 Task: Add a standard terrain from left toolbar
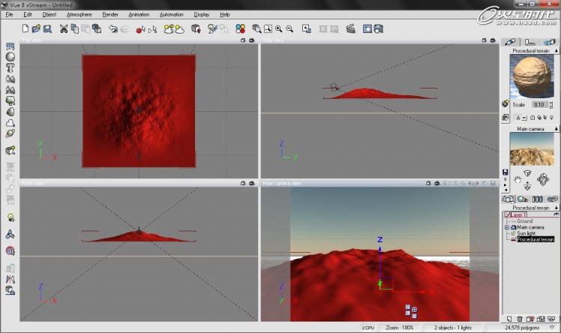tap(10, 79)
